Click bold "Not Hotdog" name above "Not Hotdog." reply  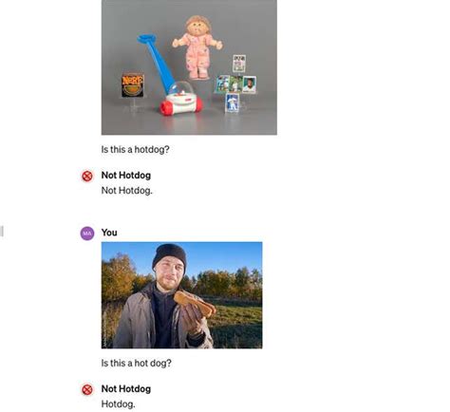coord(126,175)
